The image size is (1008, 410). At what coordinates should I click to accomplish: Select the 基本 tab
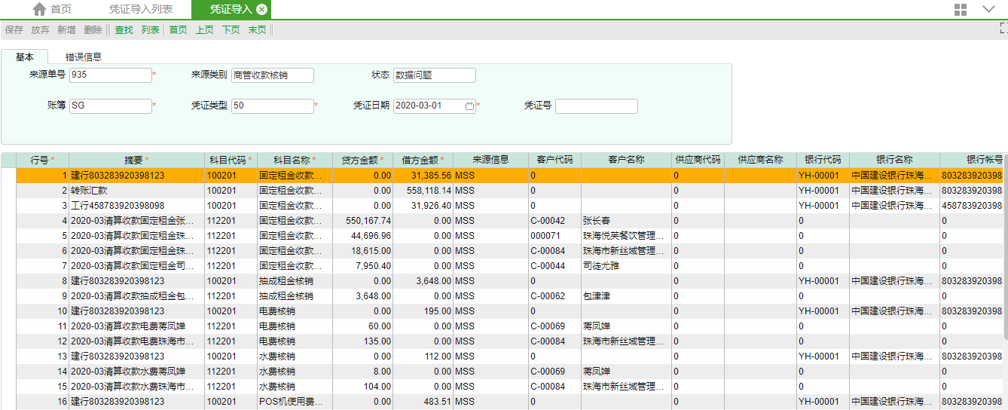25,57
